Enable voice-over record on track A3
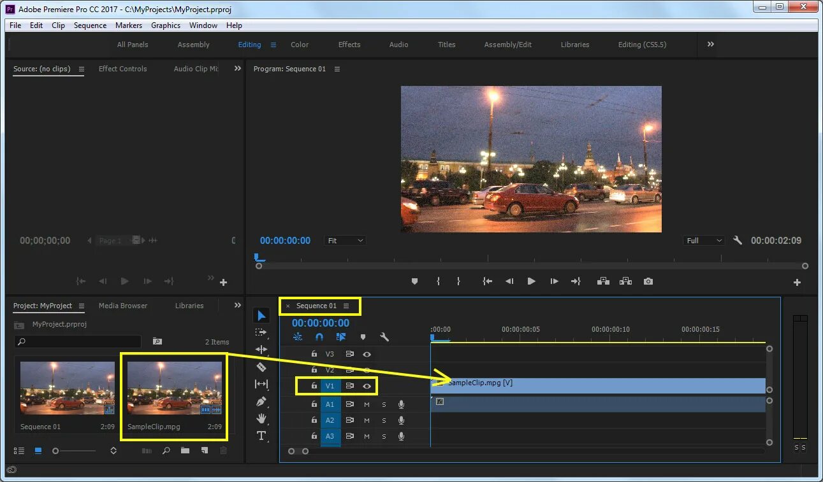This screenshot has width=823, height=482. click(x=401, y=436)
